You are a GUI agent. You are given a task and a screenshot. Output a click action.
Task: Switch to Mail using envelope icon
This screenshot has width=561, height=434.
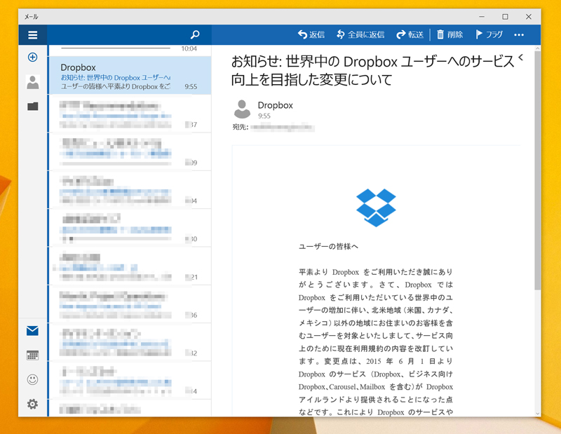(32, 331)
